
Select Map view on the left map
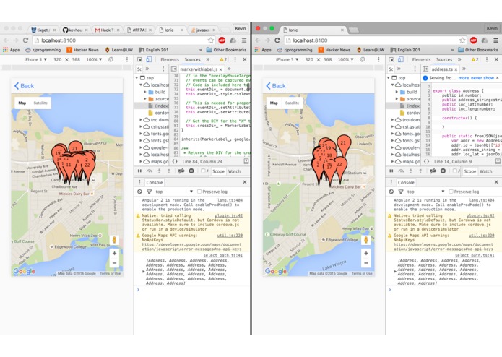pos(22,103)
